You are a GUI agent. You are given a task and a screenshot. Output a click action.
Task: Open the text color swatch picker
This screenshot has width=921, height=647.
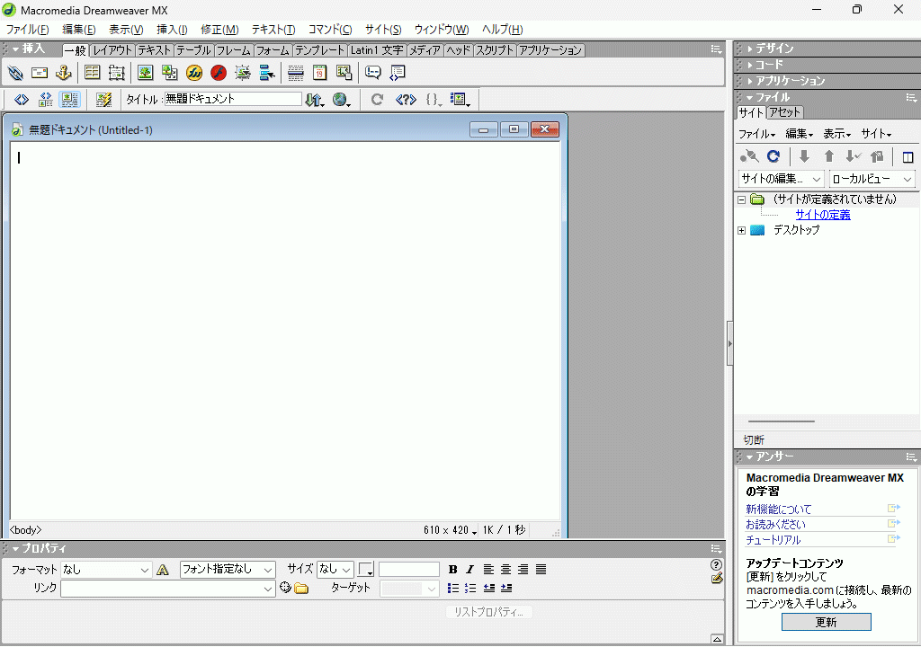[366, 570]
